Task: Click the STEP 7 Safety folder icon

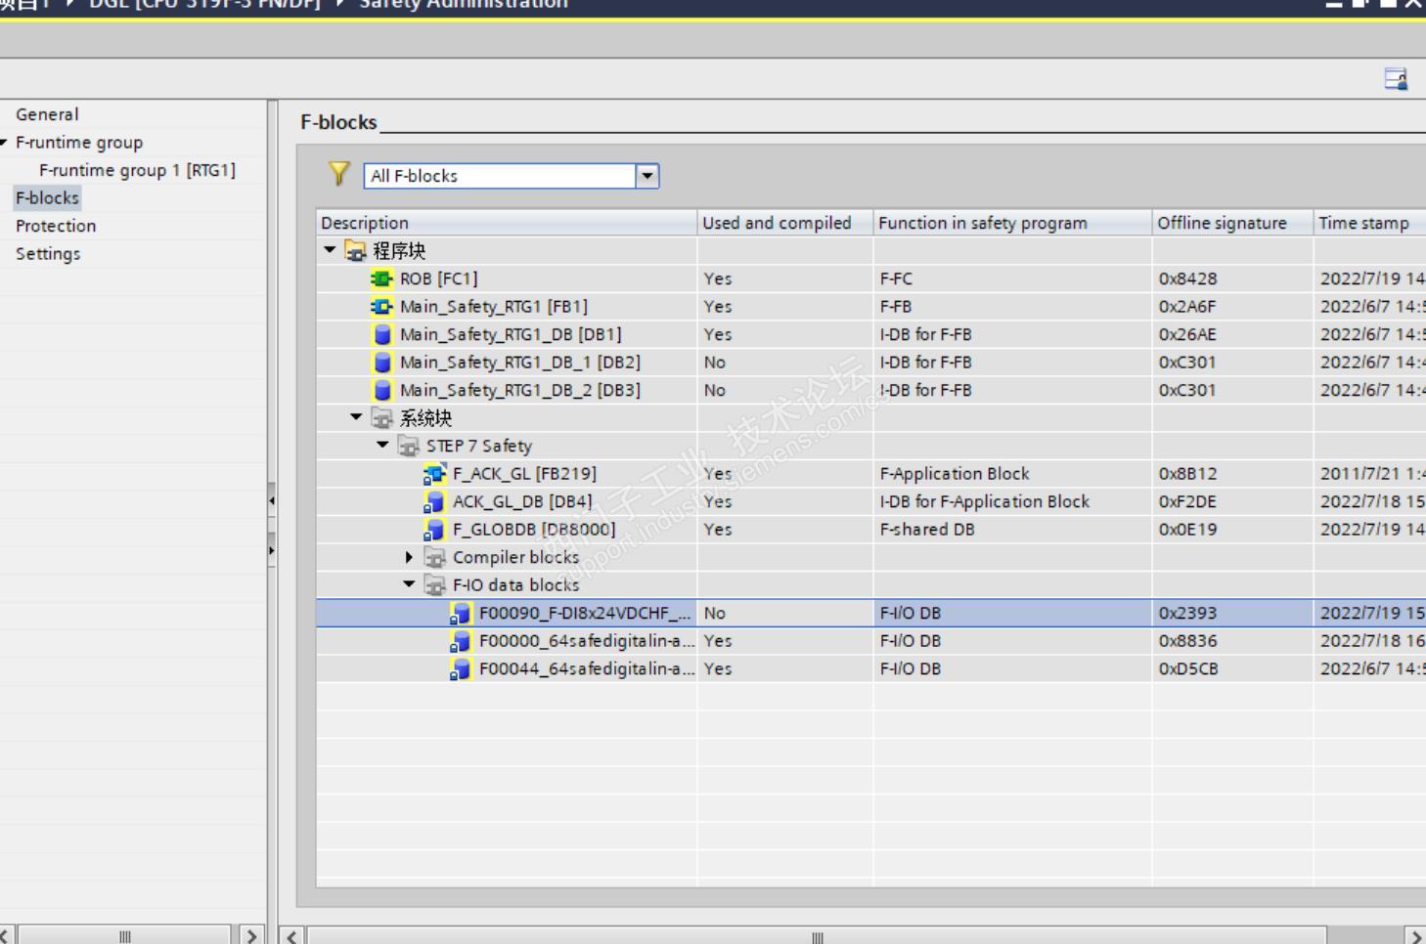Action: 409,446
